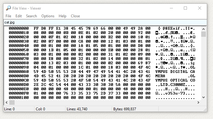Click the vertical scrollbar up arrow
This screenshot has height=119, width=213.
(x=203, y=29)
